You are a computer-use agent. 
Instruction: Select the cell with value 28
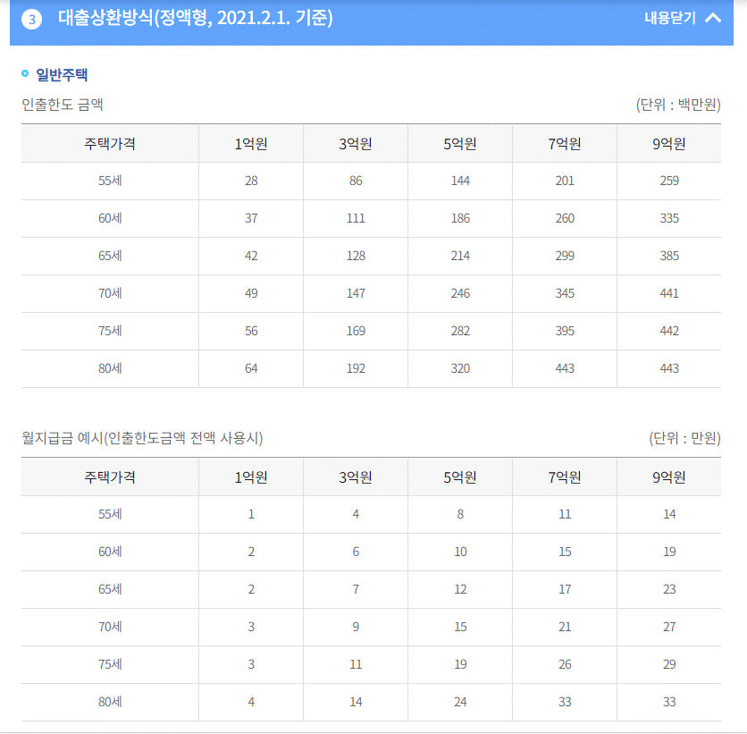tap(251, 181)
